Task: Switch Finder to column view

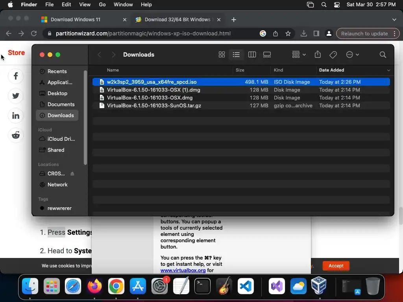Action: (x=252, y=54)
